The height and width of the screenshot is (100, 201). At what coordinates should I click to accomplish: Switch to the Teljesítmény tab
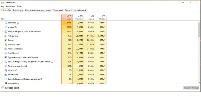click(18, 10)
